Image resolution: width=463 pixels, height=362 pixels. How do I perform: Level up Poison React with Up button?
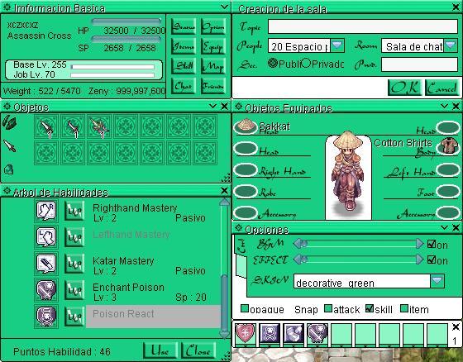coord(74,317)
